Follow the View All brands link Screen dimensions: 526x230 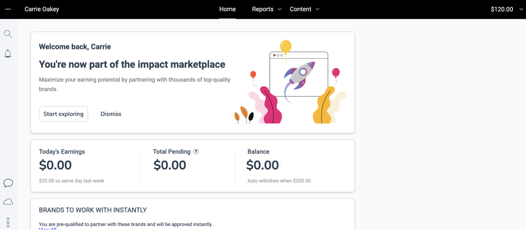coord(47,228)
